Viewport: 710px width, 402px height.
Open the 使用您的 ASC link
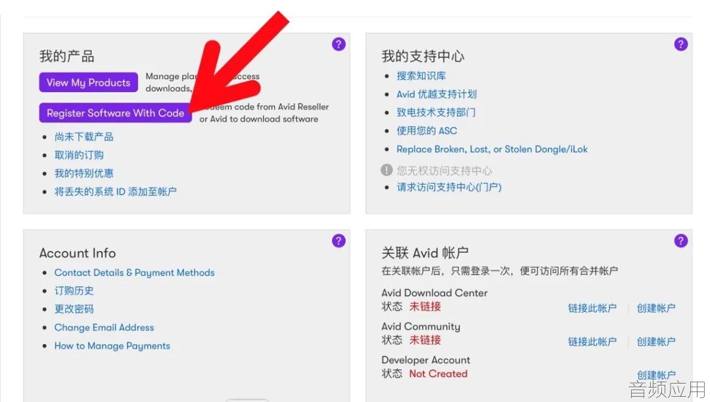pos(427,131)
